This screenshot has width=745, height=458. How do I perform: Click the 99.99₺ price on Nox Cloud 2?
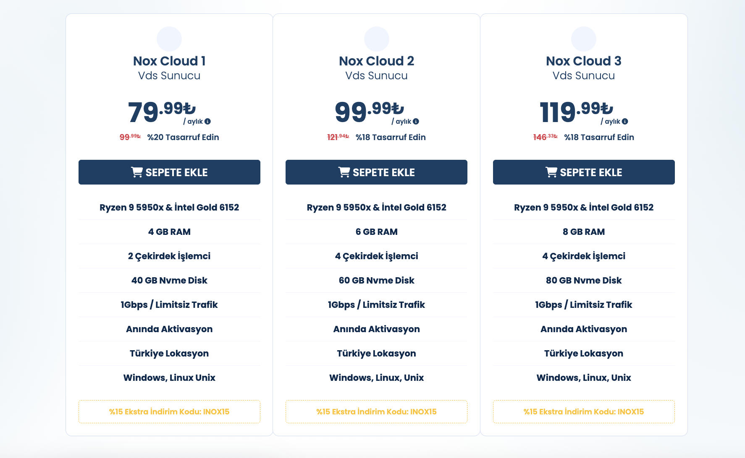point(370,112)
